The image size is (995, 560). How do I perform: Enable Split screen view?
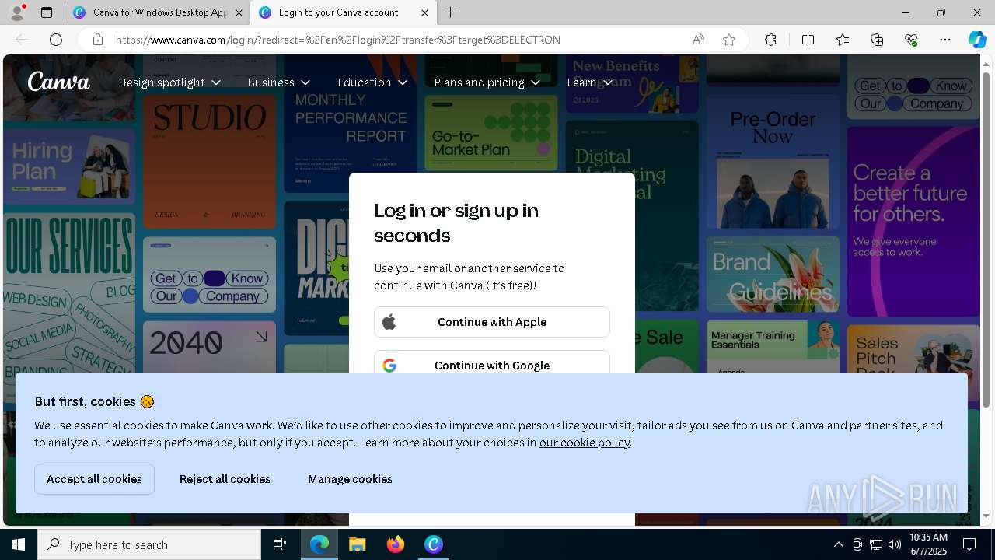tap(808, 40)
